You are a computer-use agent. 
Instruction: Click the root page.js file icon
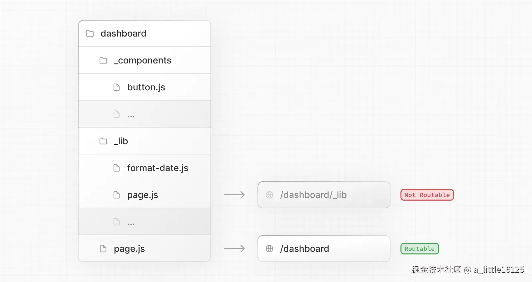pyautogui.click(x=103, y=249)
